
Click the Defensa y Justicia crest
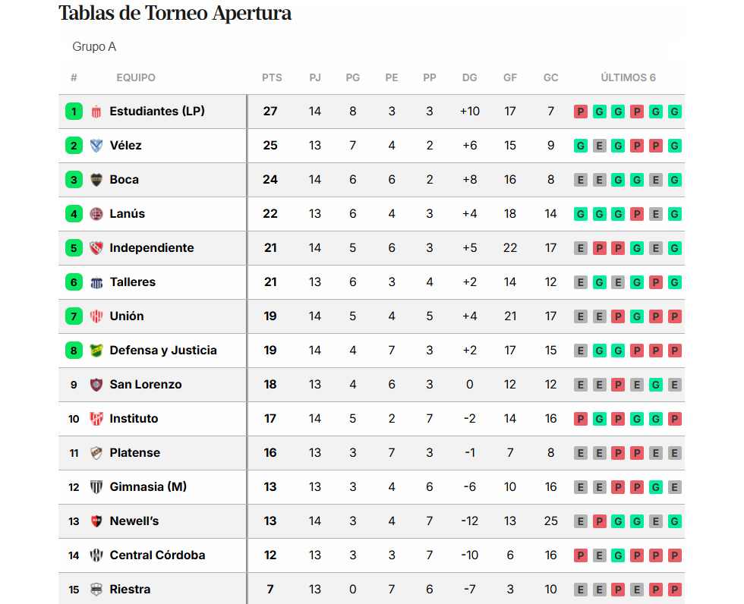click(x=96, y=351)
